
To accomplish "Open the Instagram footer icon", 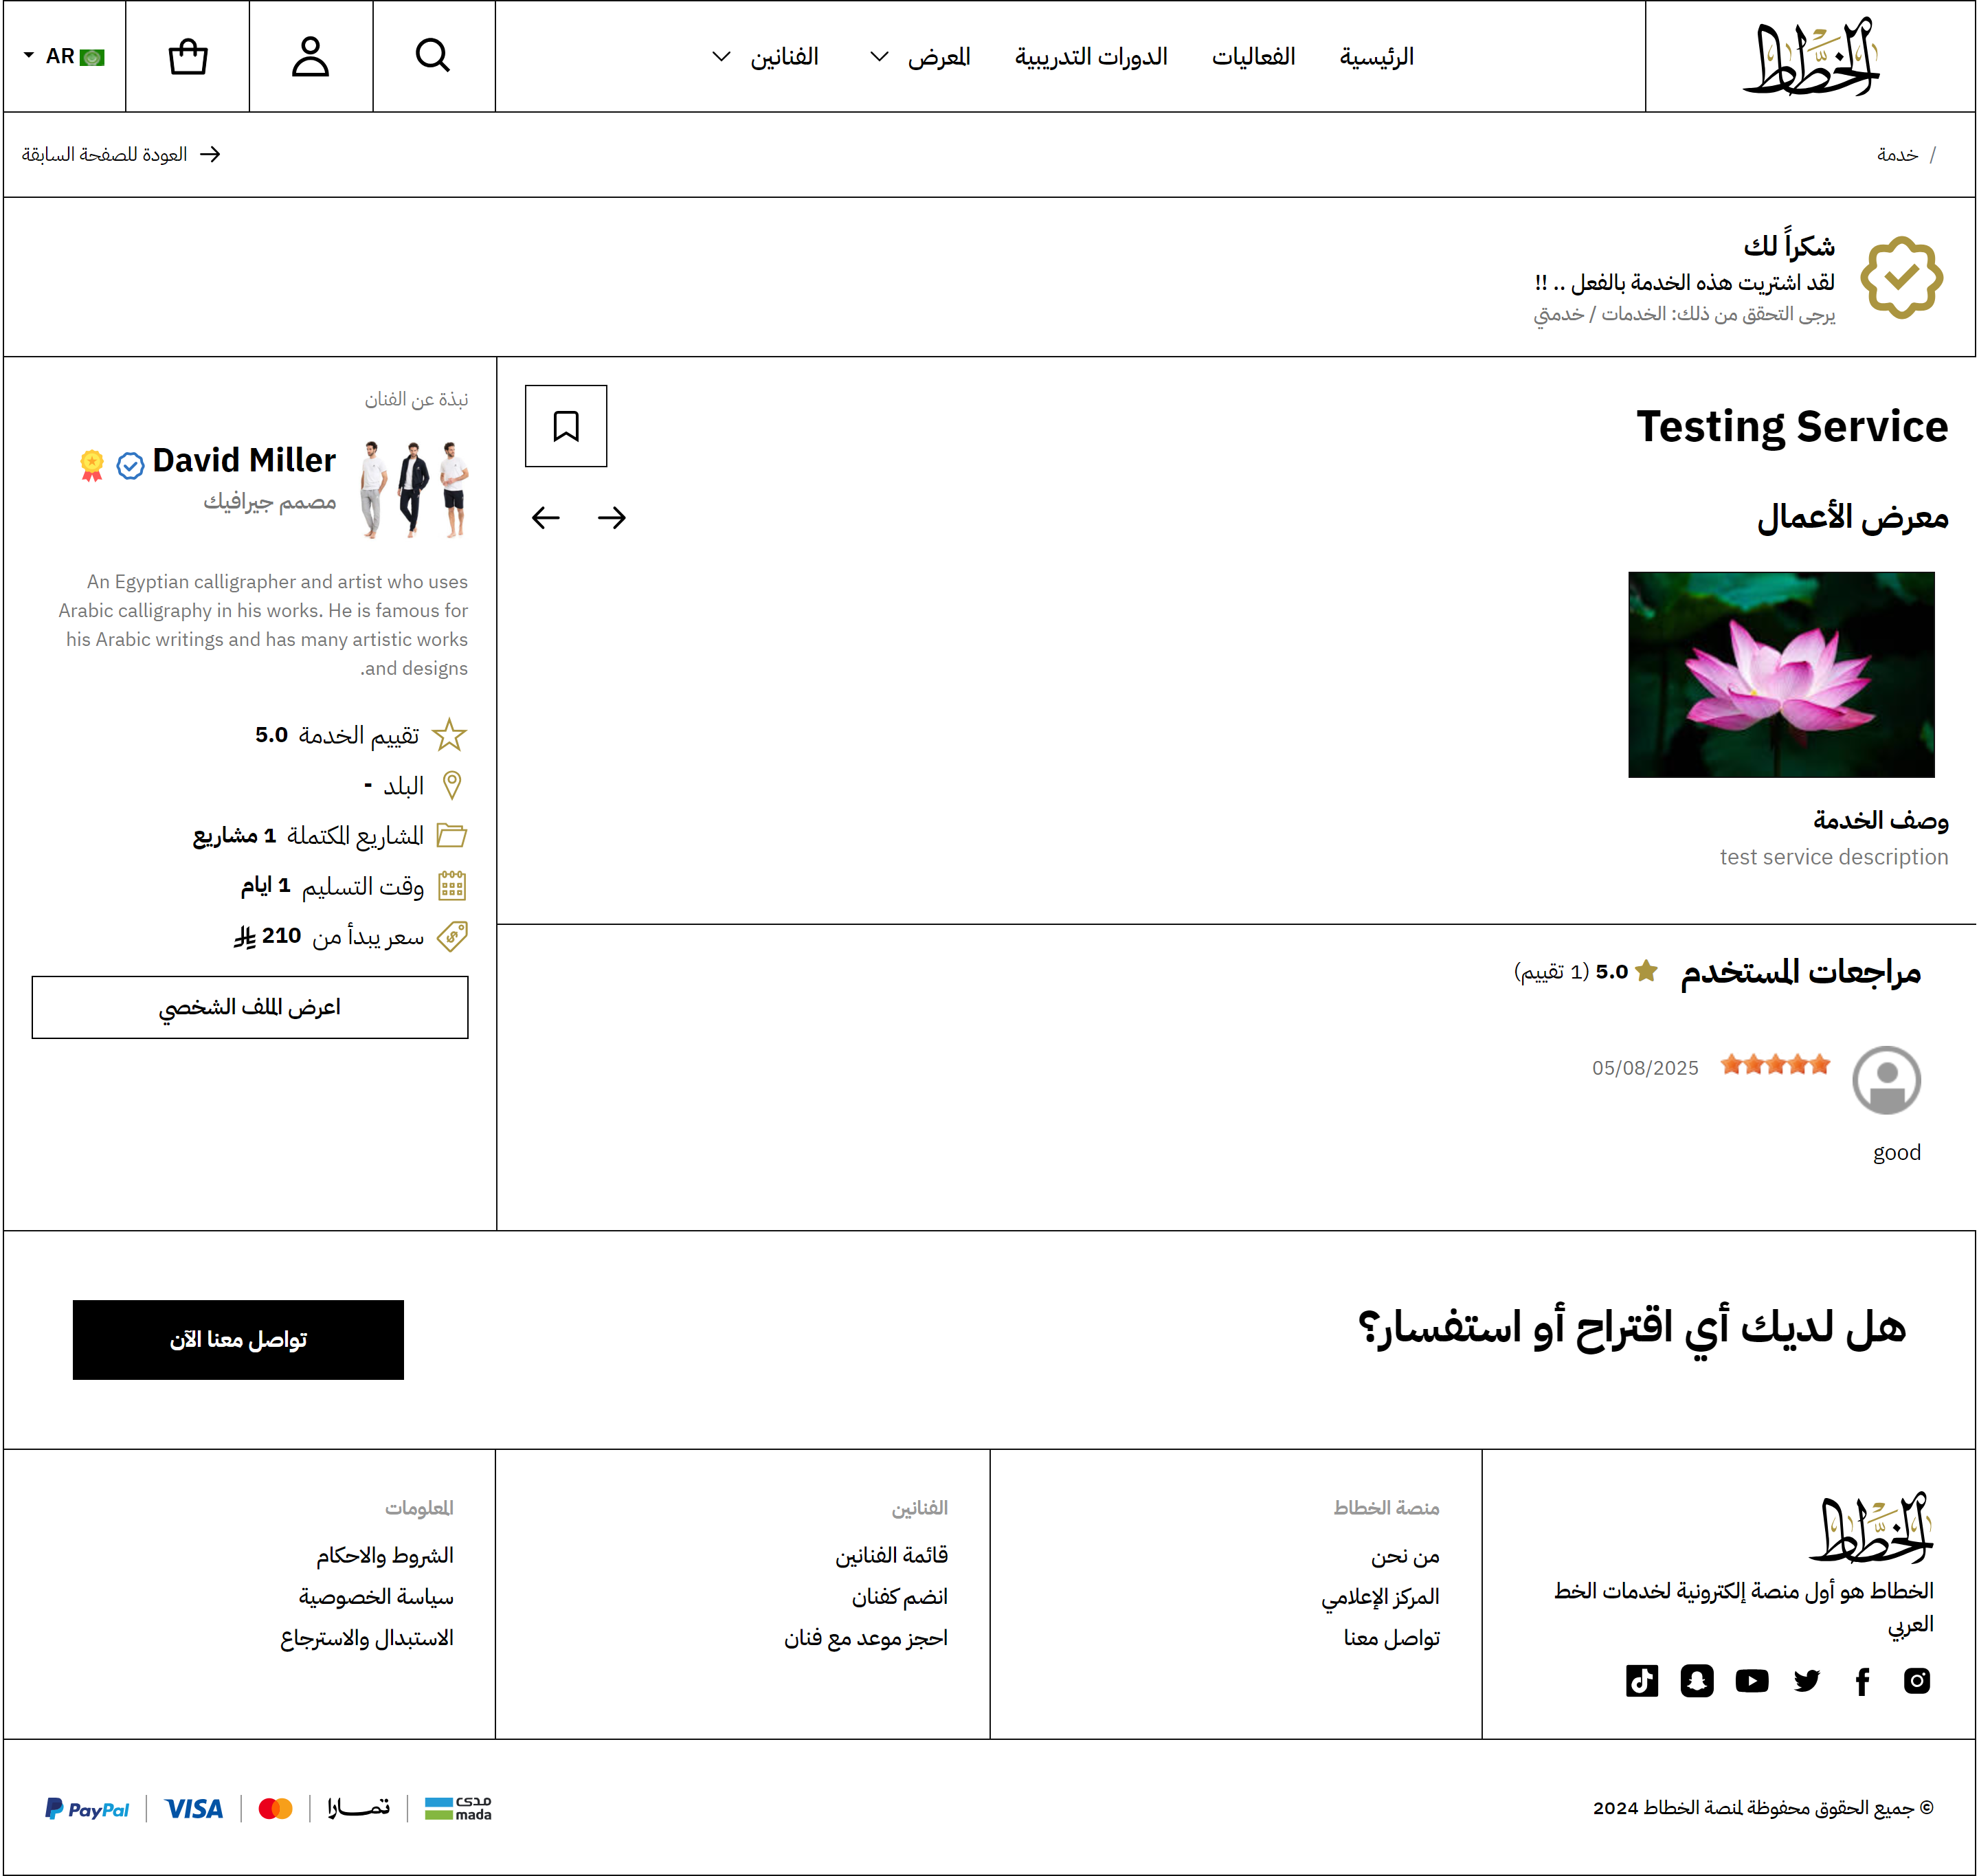I will pyautogui.click(x=1917, y=1681).
